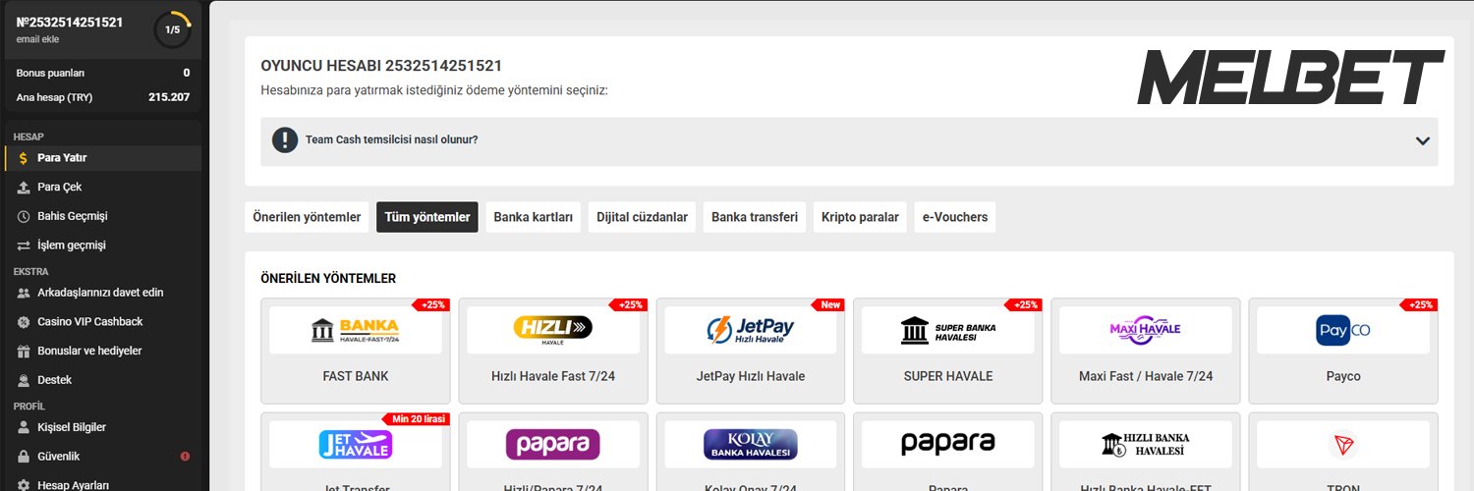Screen dimensions: 1474x491
Task: Click the upload icon beside Para Çek
Action: tap(24, 188)
